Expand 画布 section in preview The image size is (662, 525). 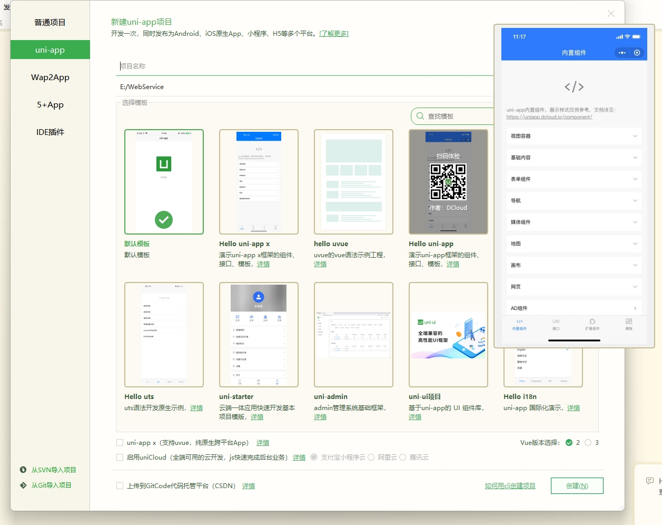click(x=574, y=266)
